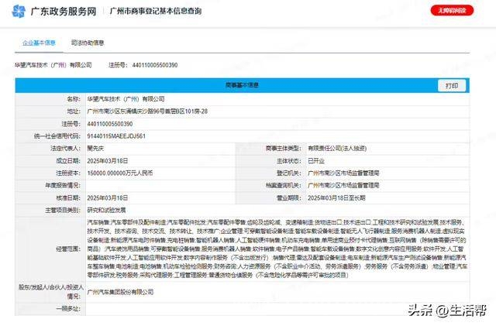Image resolution: width=496 pixels, height=326 pixels.
Task: Switch to the 司法协助信息 tab
Action: point(88,43)
